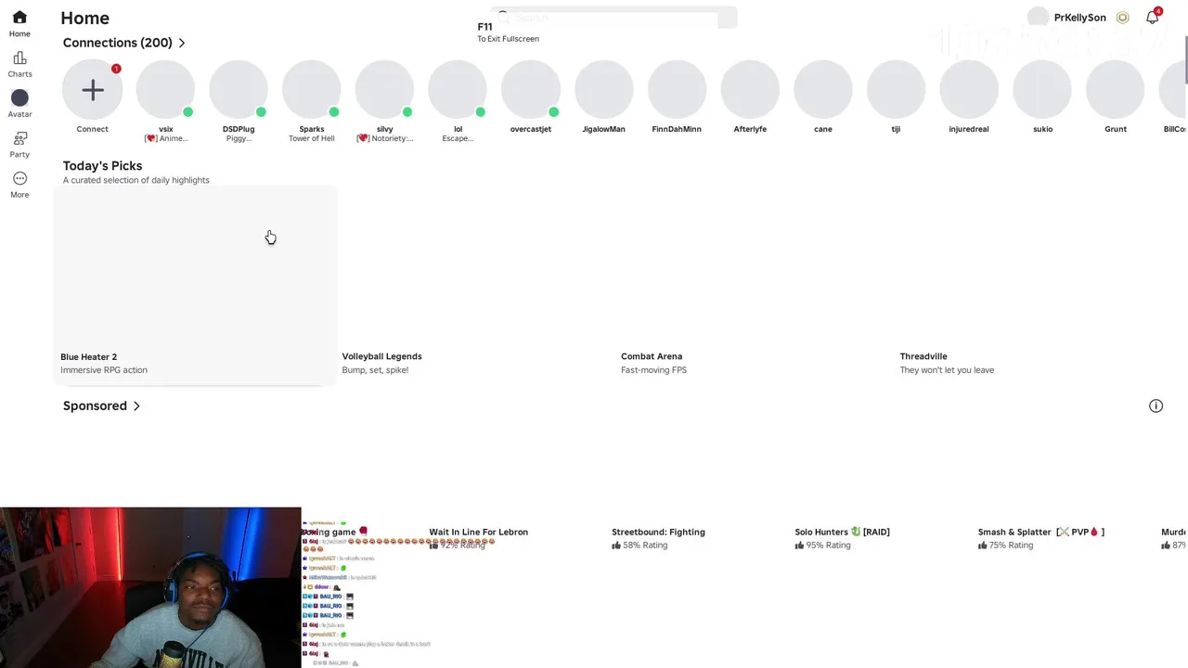
Task: Open the Robux coin icon
Action: coord(1122,18)
